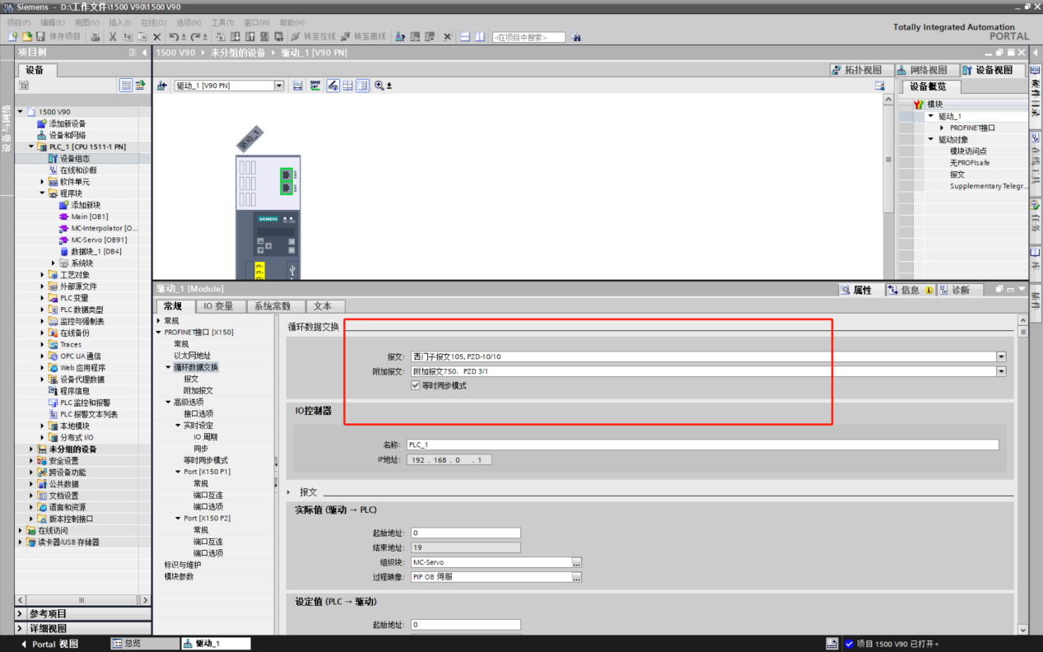Open the 附加报文 supplementary telegram dropdown
The width and height of the screenshot is (1043, 652).
(x=1001, y=371)
